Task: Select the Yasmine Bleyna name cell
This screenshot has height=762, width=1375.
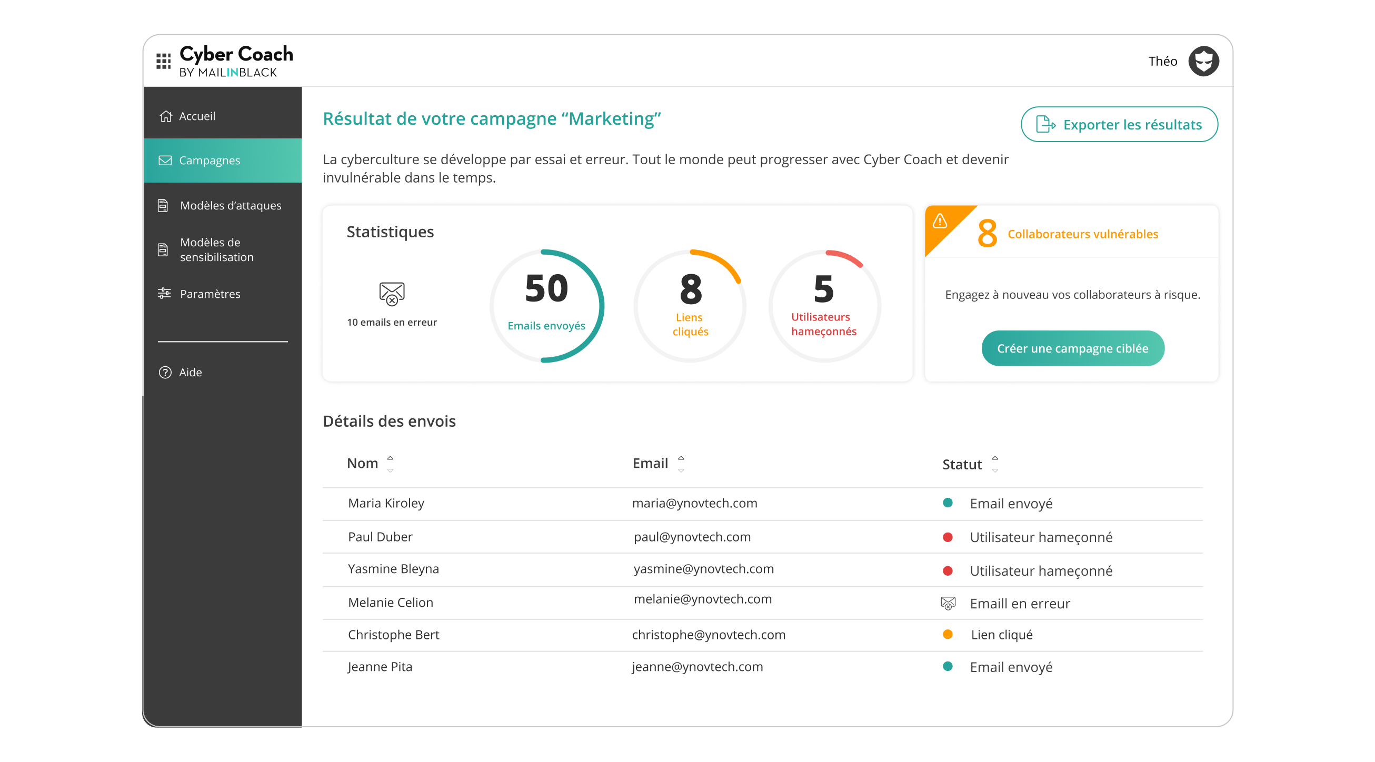Action: point(393,569)
